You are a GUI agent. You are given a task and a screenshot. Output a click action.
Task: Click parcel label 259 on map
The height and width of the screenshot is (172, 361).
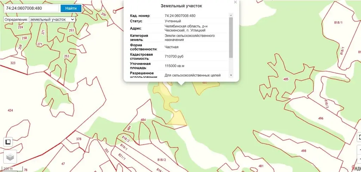tap(20, 27)
